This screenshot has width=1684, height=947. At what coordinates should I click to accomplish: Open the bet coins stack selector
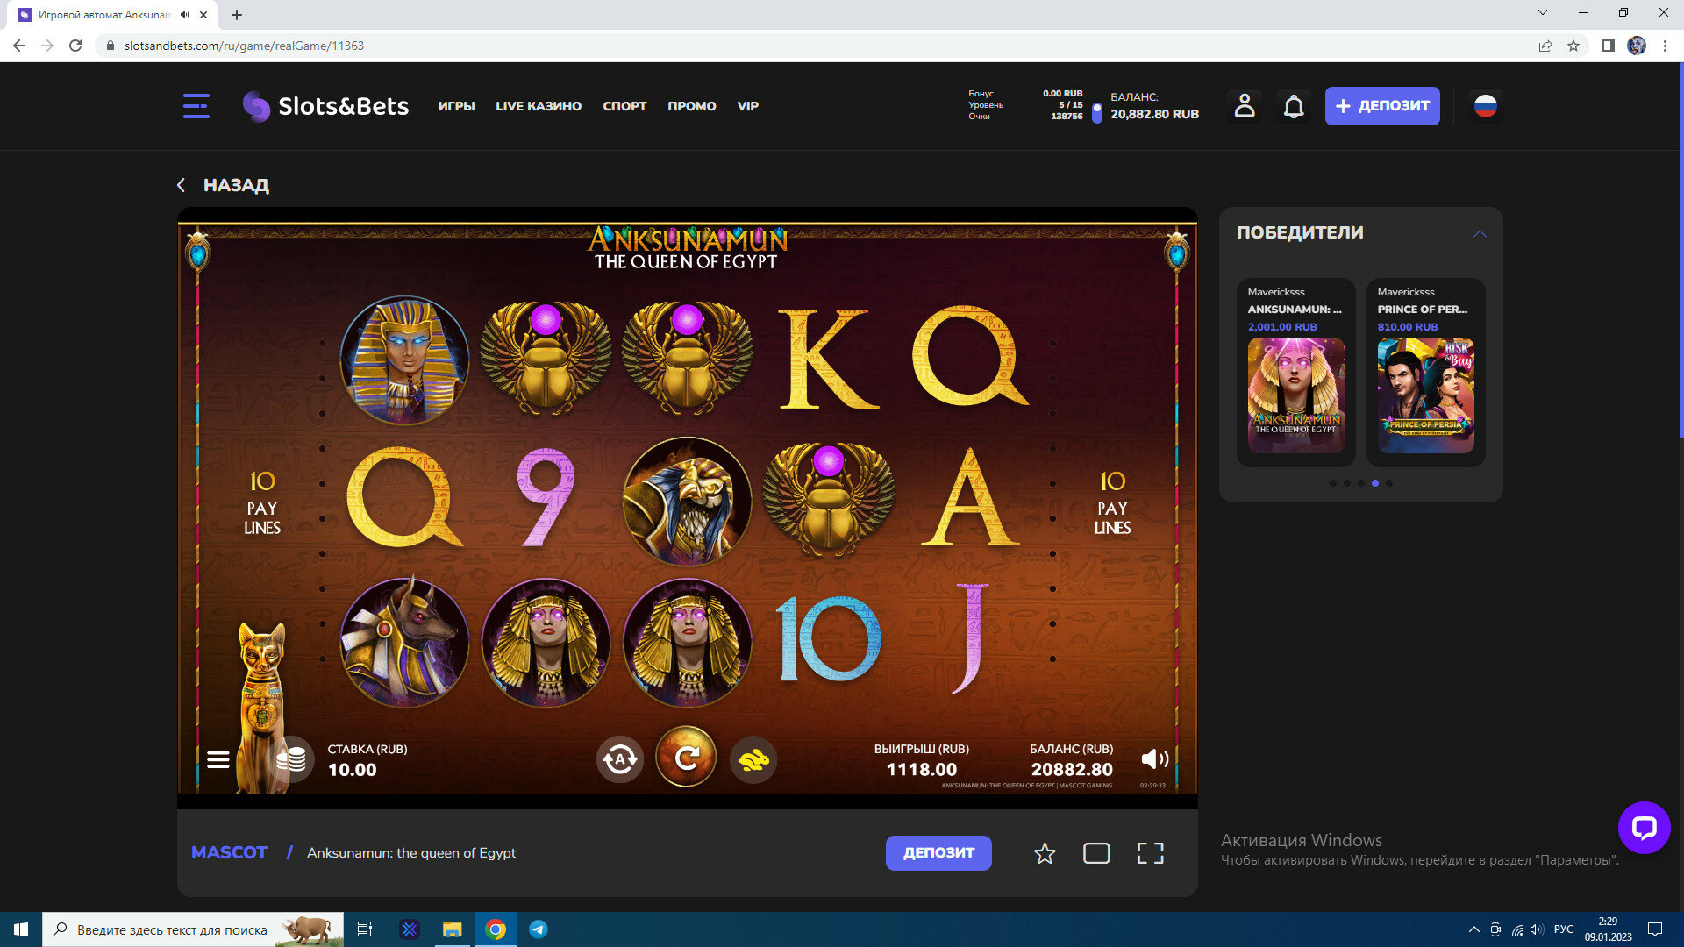[291, 759]
